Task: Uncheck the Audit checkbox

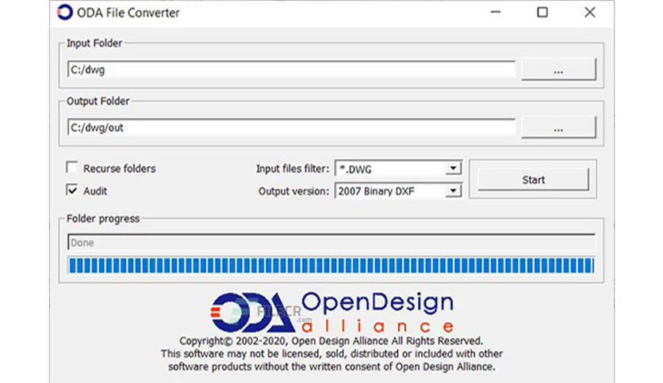Action: point(72,190)
